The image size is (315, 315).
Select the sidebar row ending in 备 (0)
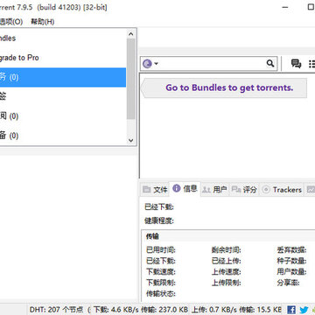pyautogui.click(x=63, y=136)
